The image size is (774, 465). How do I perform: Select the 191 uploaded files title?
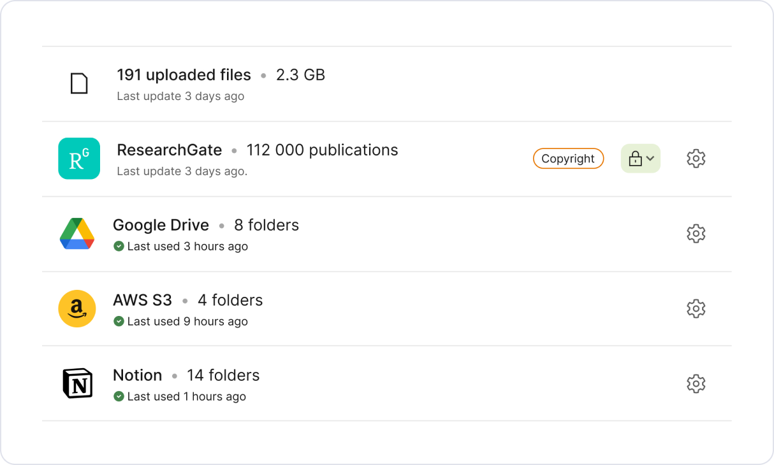tap(184, 75)
